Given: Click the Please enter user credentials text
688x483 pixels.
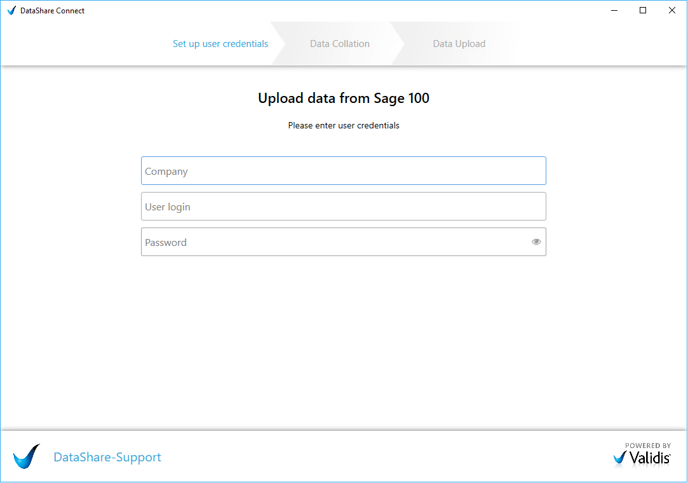Looking at the screenshot, I should tap(344, 126).
